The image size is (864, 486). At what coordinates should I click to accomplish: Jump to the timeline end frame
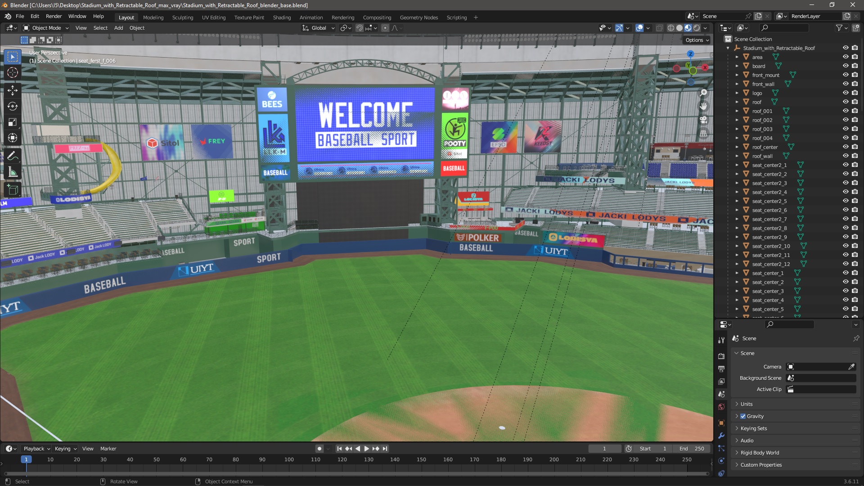pos(385,449)
